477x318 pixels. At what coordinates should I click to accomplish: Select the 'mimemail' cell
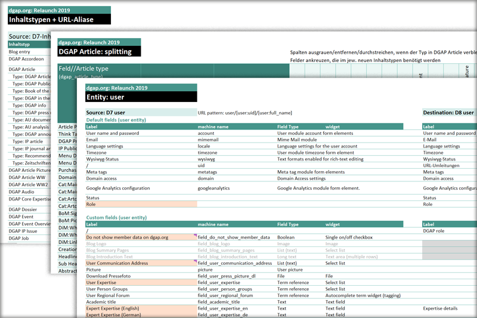tap(208, 140)
